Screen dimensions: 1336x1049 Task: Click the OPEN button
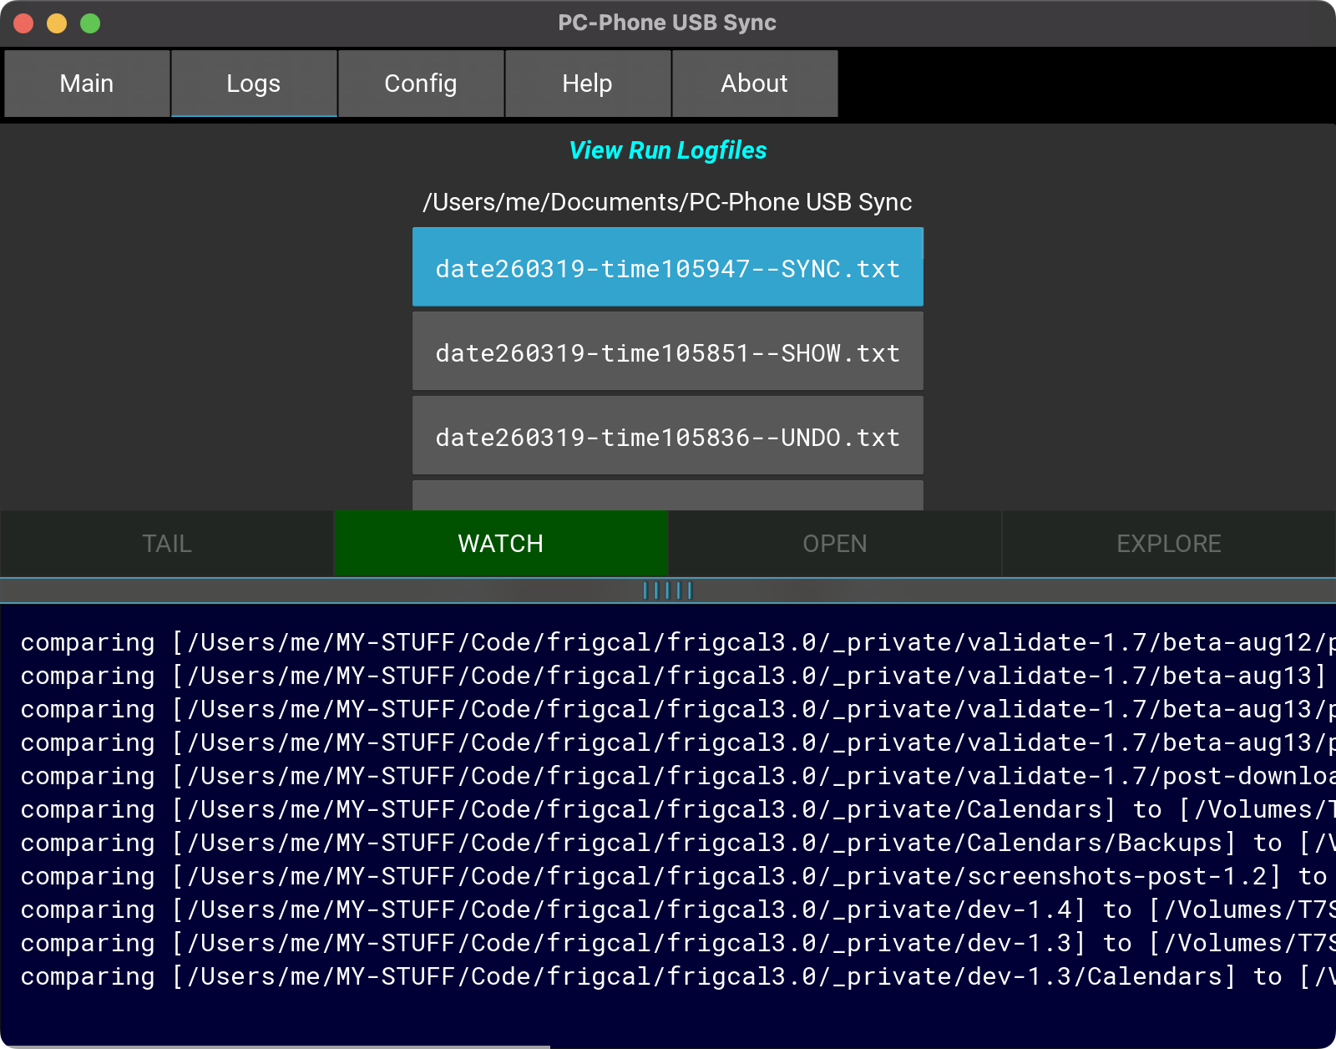(x=835, y=544)
